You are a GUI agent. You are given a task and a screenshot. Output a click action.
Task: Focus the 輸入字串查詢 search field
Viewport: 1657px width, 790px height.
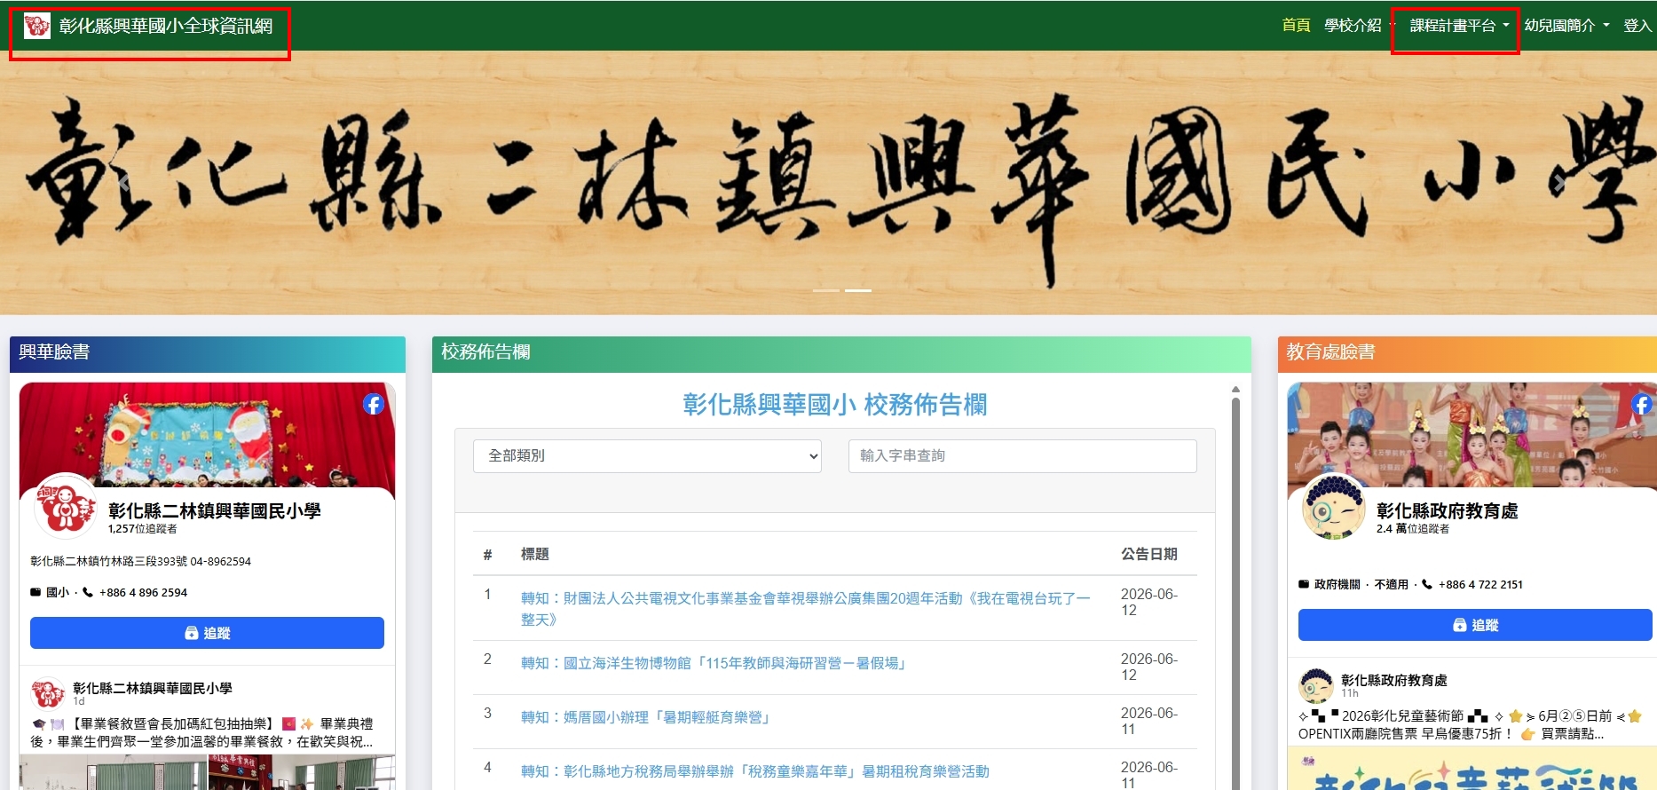click(x=1022, y=456)
